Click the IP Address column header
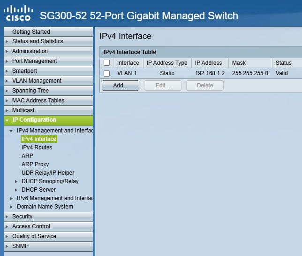Image resolution: width=302 pixels, height=256 pixels. click(210, 63)
